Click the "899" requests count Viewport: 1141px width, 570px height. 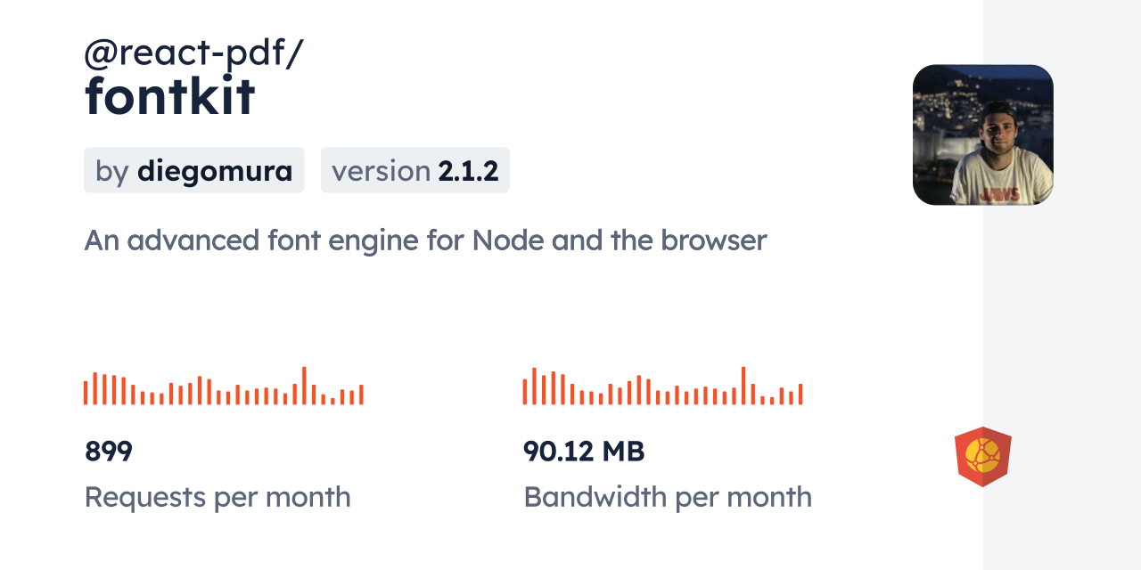[x=108, y=452]
